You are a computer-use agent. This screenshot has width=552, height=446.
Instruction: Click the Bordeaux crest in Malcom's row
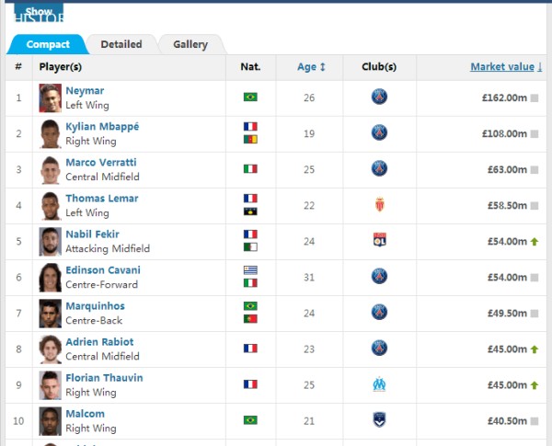tap(379, 420)
